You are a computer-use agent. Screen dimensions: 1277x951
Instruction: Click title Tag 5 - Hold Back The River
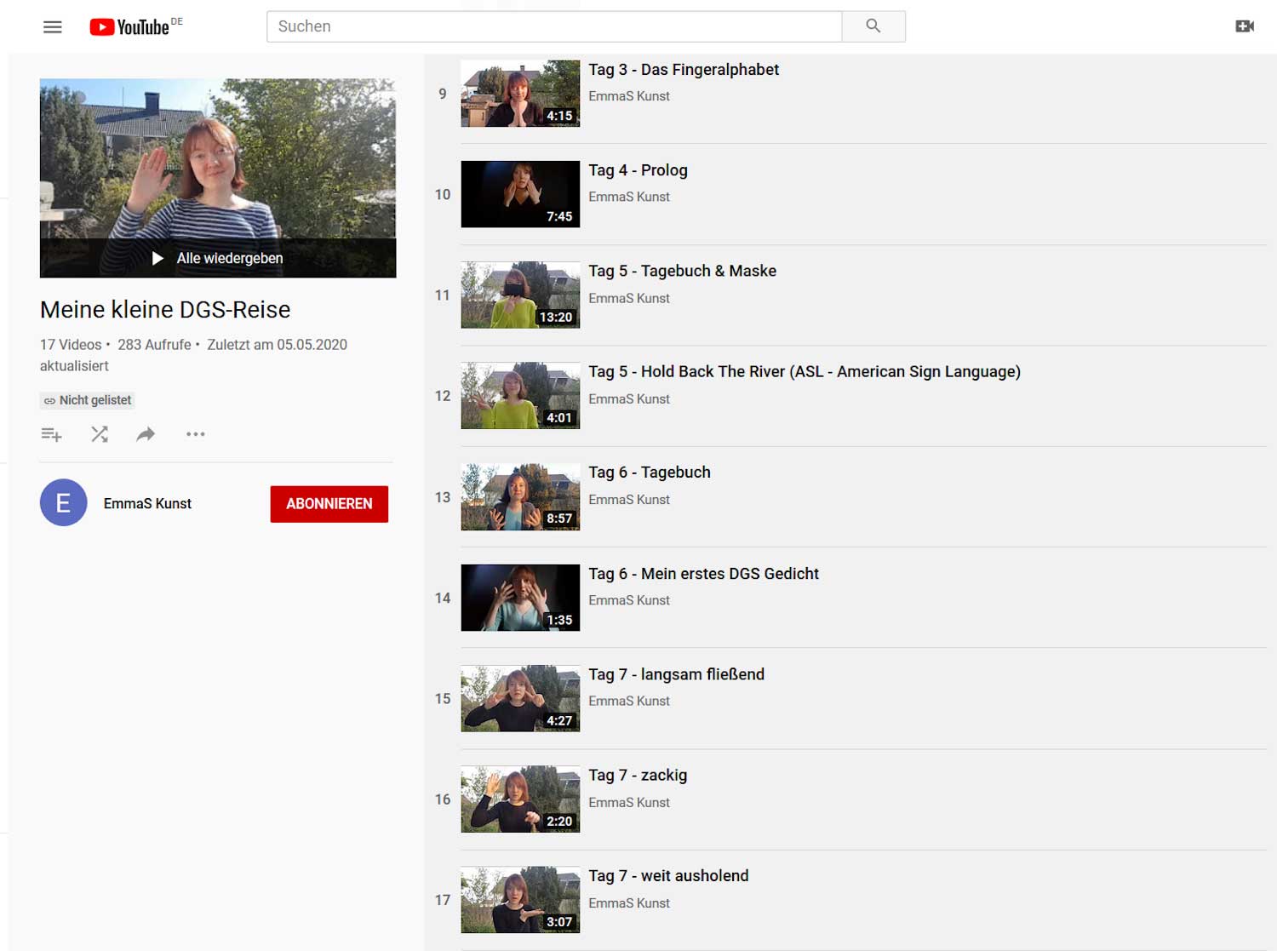point(805,372)
